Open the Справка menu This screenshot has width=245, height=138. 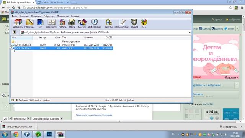coord(75,16)
